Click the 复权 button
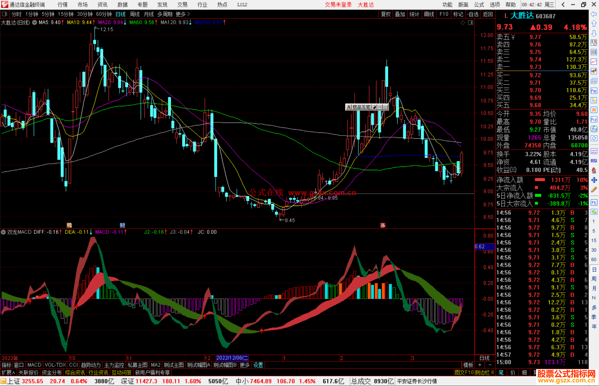 click(x=385, y=14)
